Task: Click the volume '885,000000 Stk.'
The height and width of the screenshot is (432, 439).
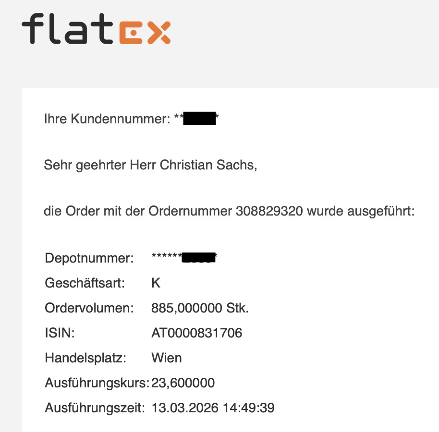Action: click(x=200, y=308)
